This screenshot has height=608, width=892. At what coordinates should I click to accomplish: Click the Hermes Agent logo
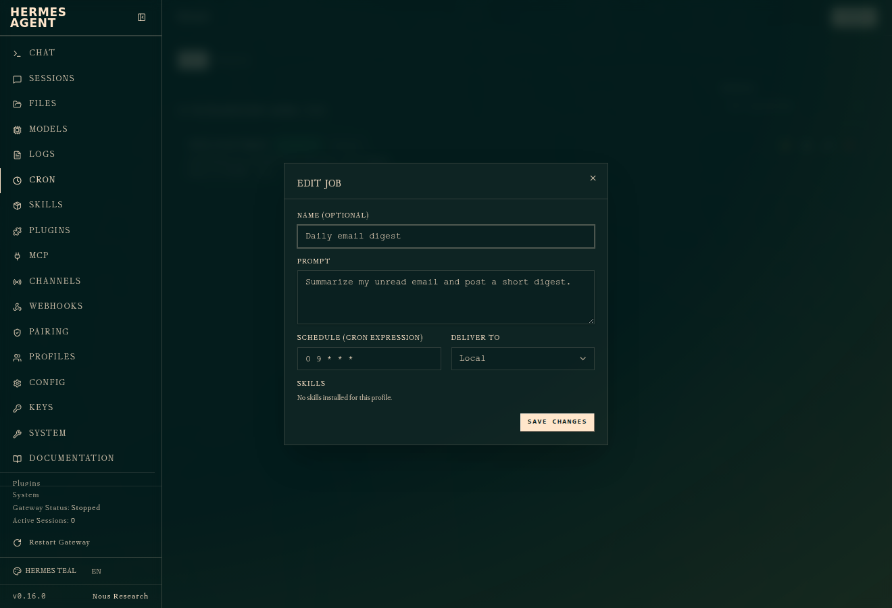click(38, 18)
